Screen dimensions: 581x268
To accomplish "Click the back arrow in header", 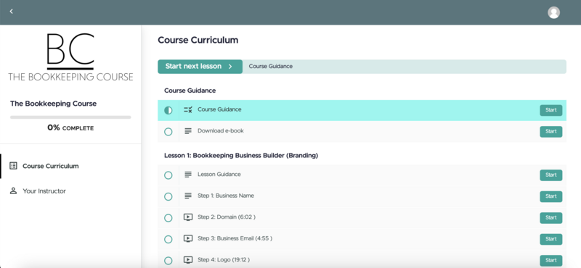I will pyautogui.click(x=12, y=12).
